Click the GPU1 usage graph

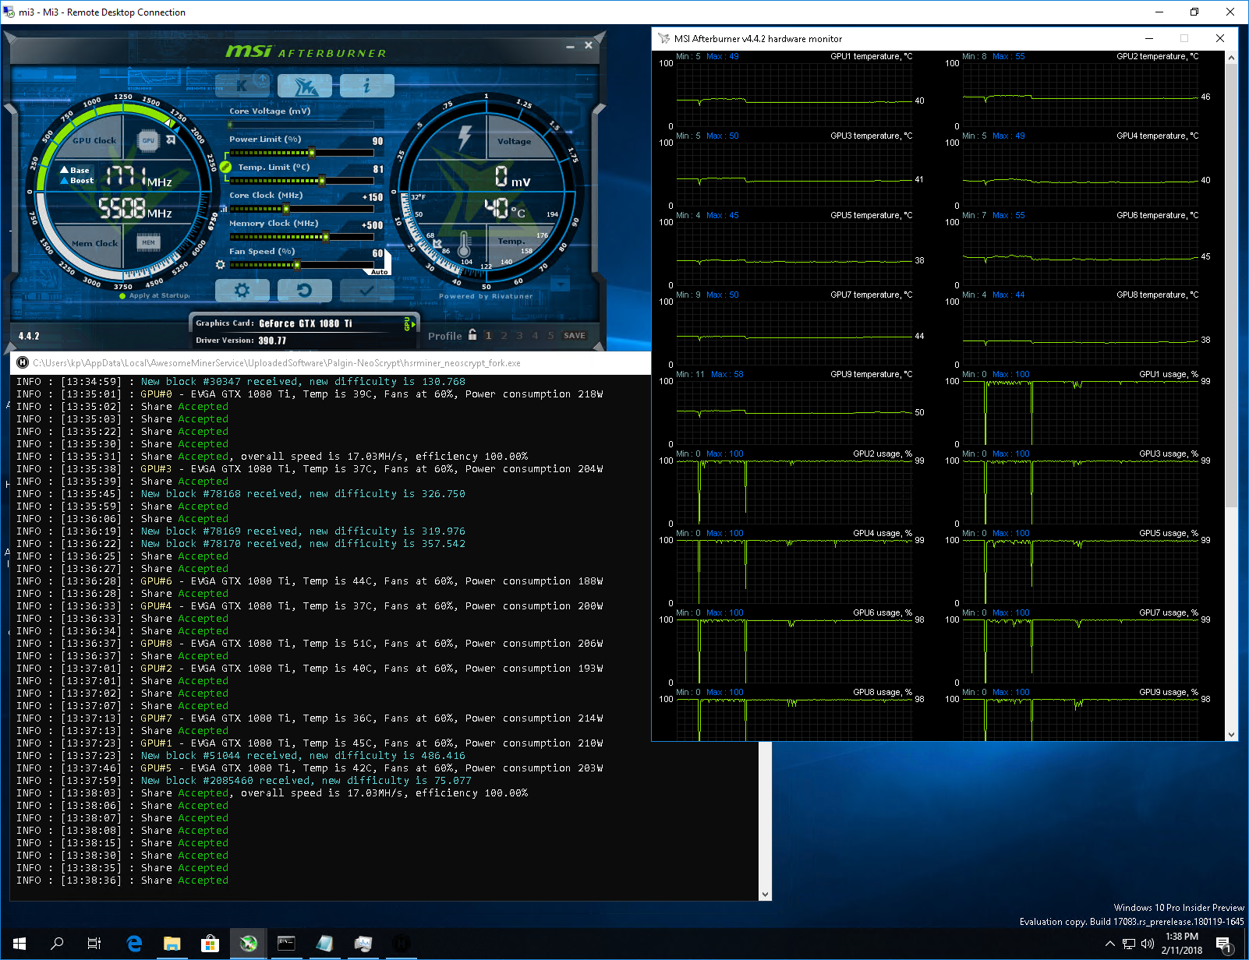tap(1081, 413)
